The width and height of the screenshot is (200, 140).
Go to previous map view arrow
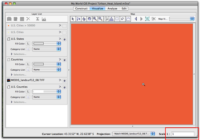click(x=136, y=19)
